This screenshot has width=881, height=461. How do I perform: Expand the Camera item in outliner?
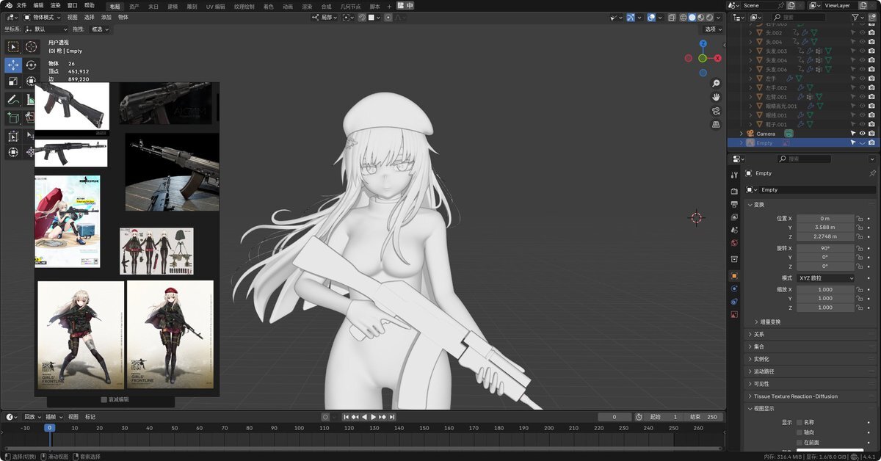pyautogui.click(x=741, y=134)
